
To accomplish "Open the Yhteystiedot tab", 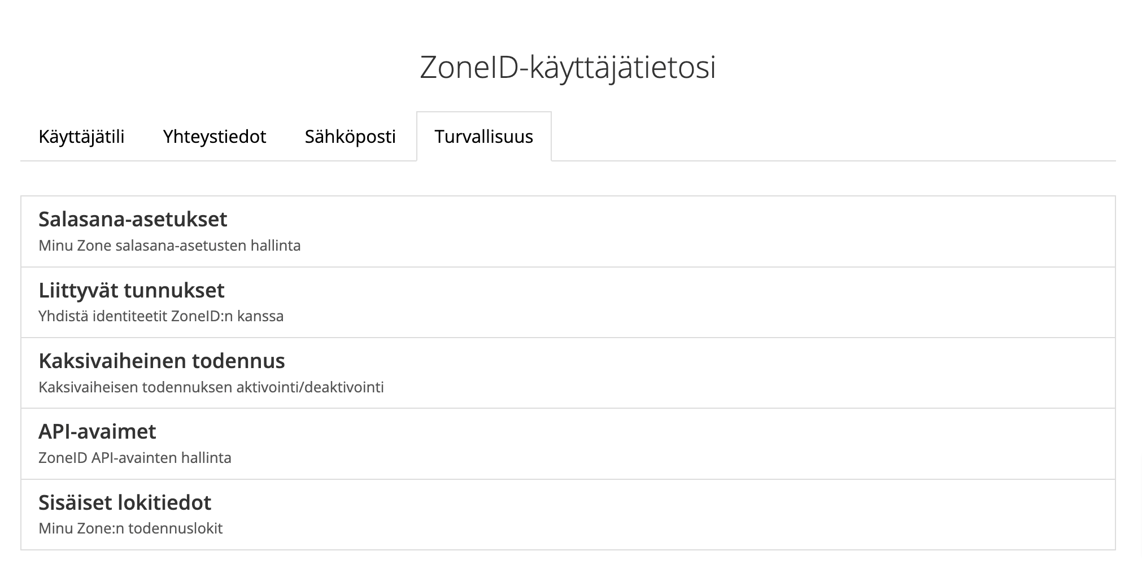I will 215,137.
